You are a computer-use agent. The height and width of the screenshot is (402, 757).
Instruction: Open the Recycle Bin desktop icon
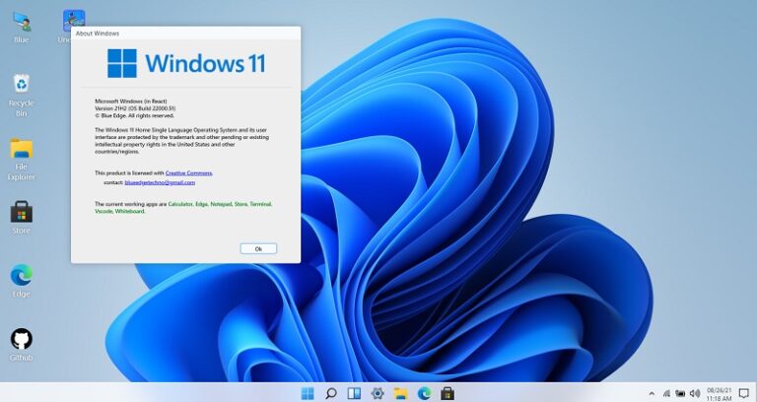pyautogui.click(x=22, y=95)
